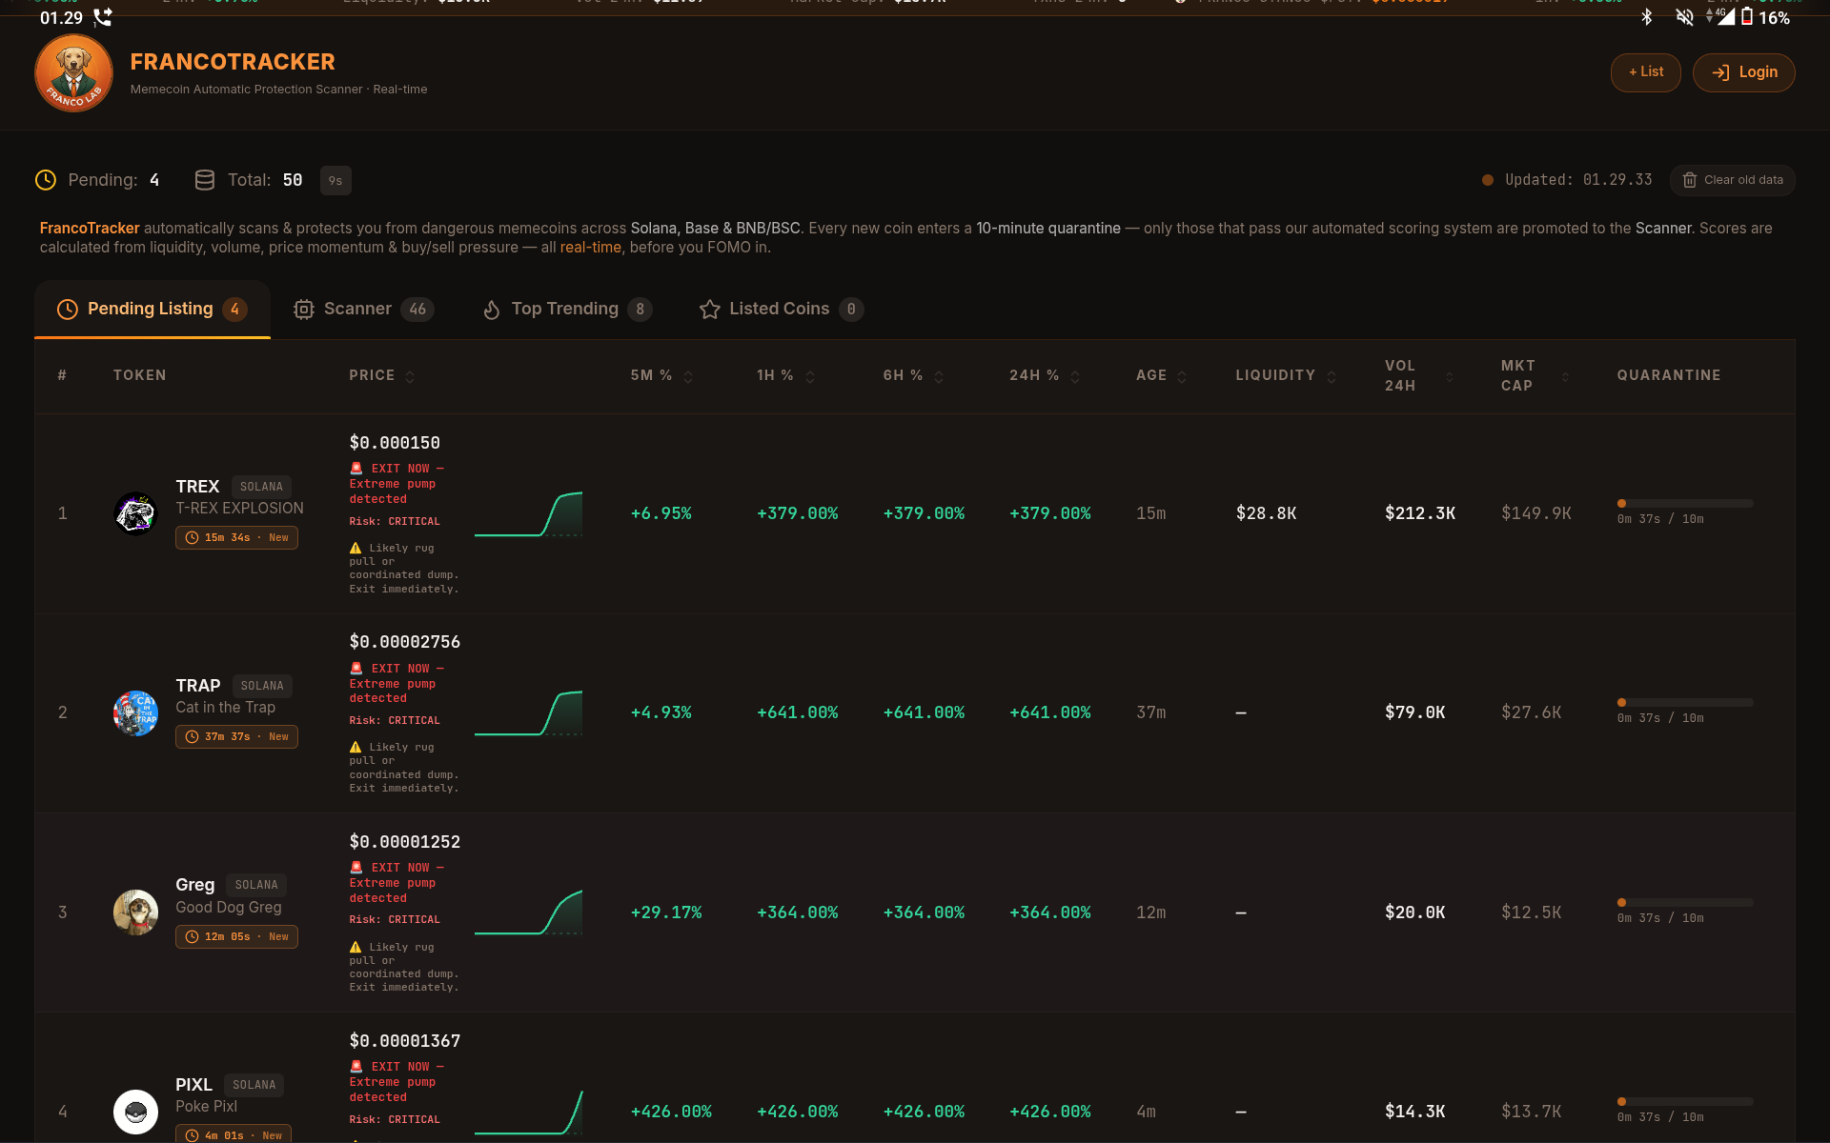
Task: Click the Greg price sparkline chart
Action: [x=529, y=912]
